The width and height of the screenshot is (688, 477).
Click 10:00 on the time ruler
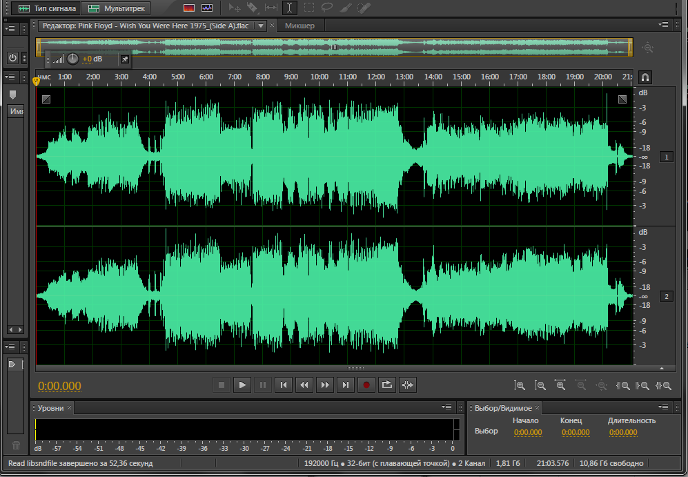coord(319,77)
